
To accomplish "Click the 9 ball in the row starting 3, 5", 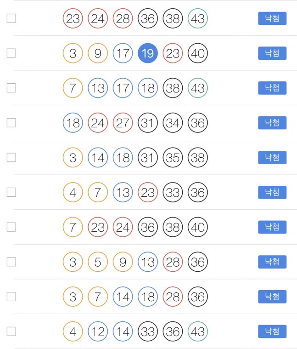I will pos(123,262).
